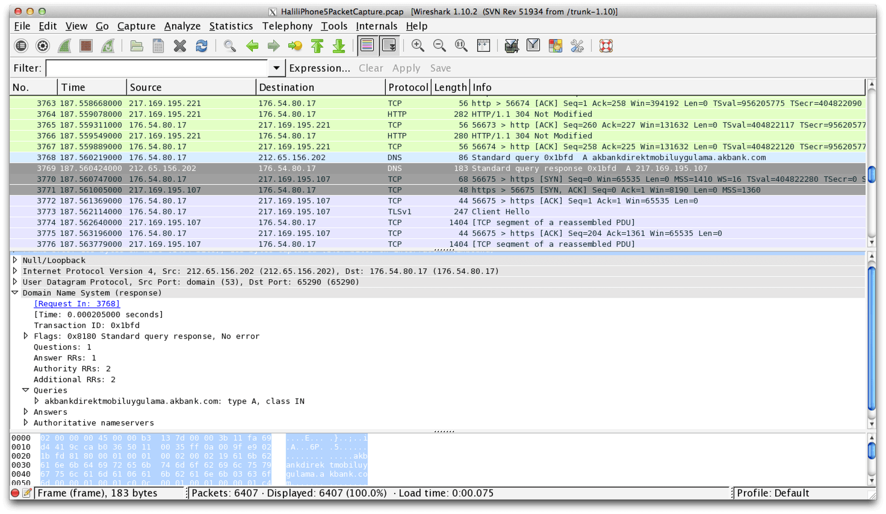Open Wireshark Preferences

point(577,46)
